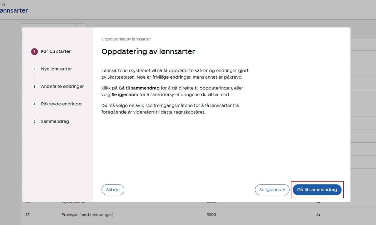Click 'Ja' in the Provisjon row
Screen dimensions: 376x225
tap(318, 215)
